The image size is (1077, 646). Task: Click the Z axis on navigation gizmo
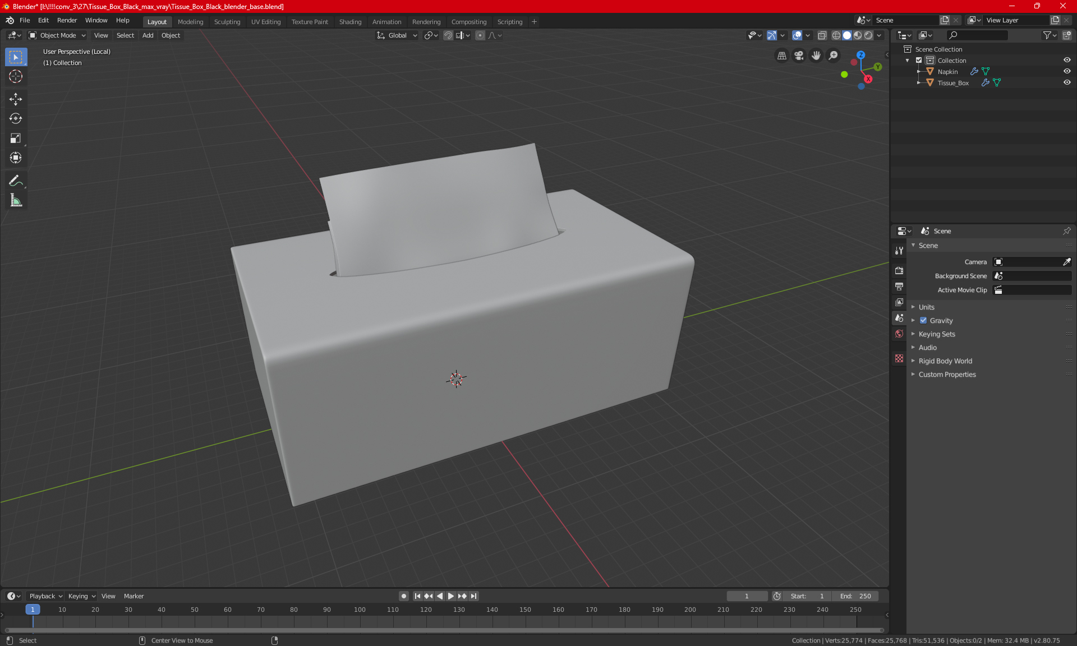[860, 55]
